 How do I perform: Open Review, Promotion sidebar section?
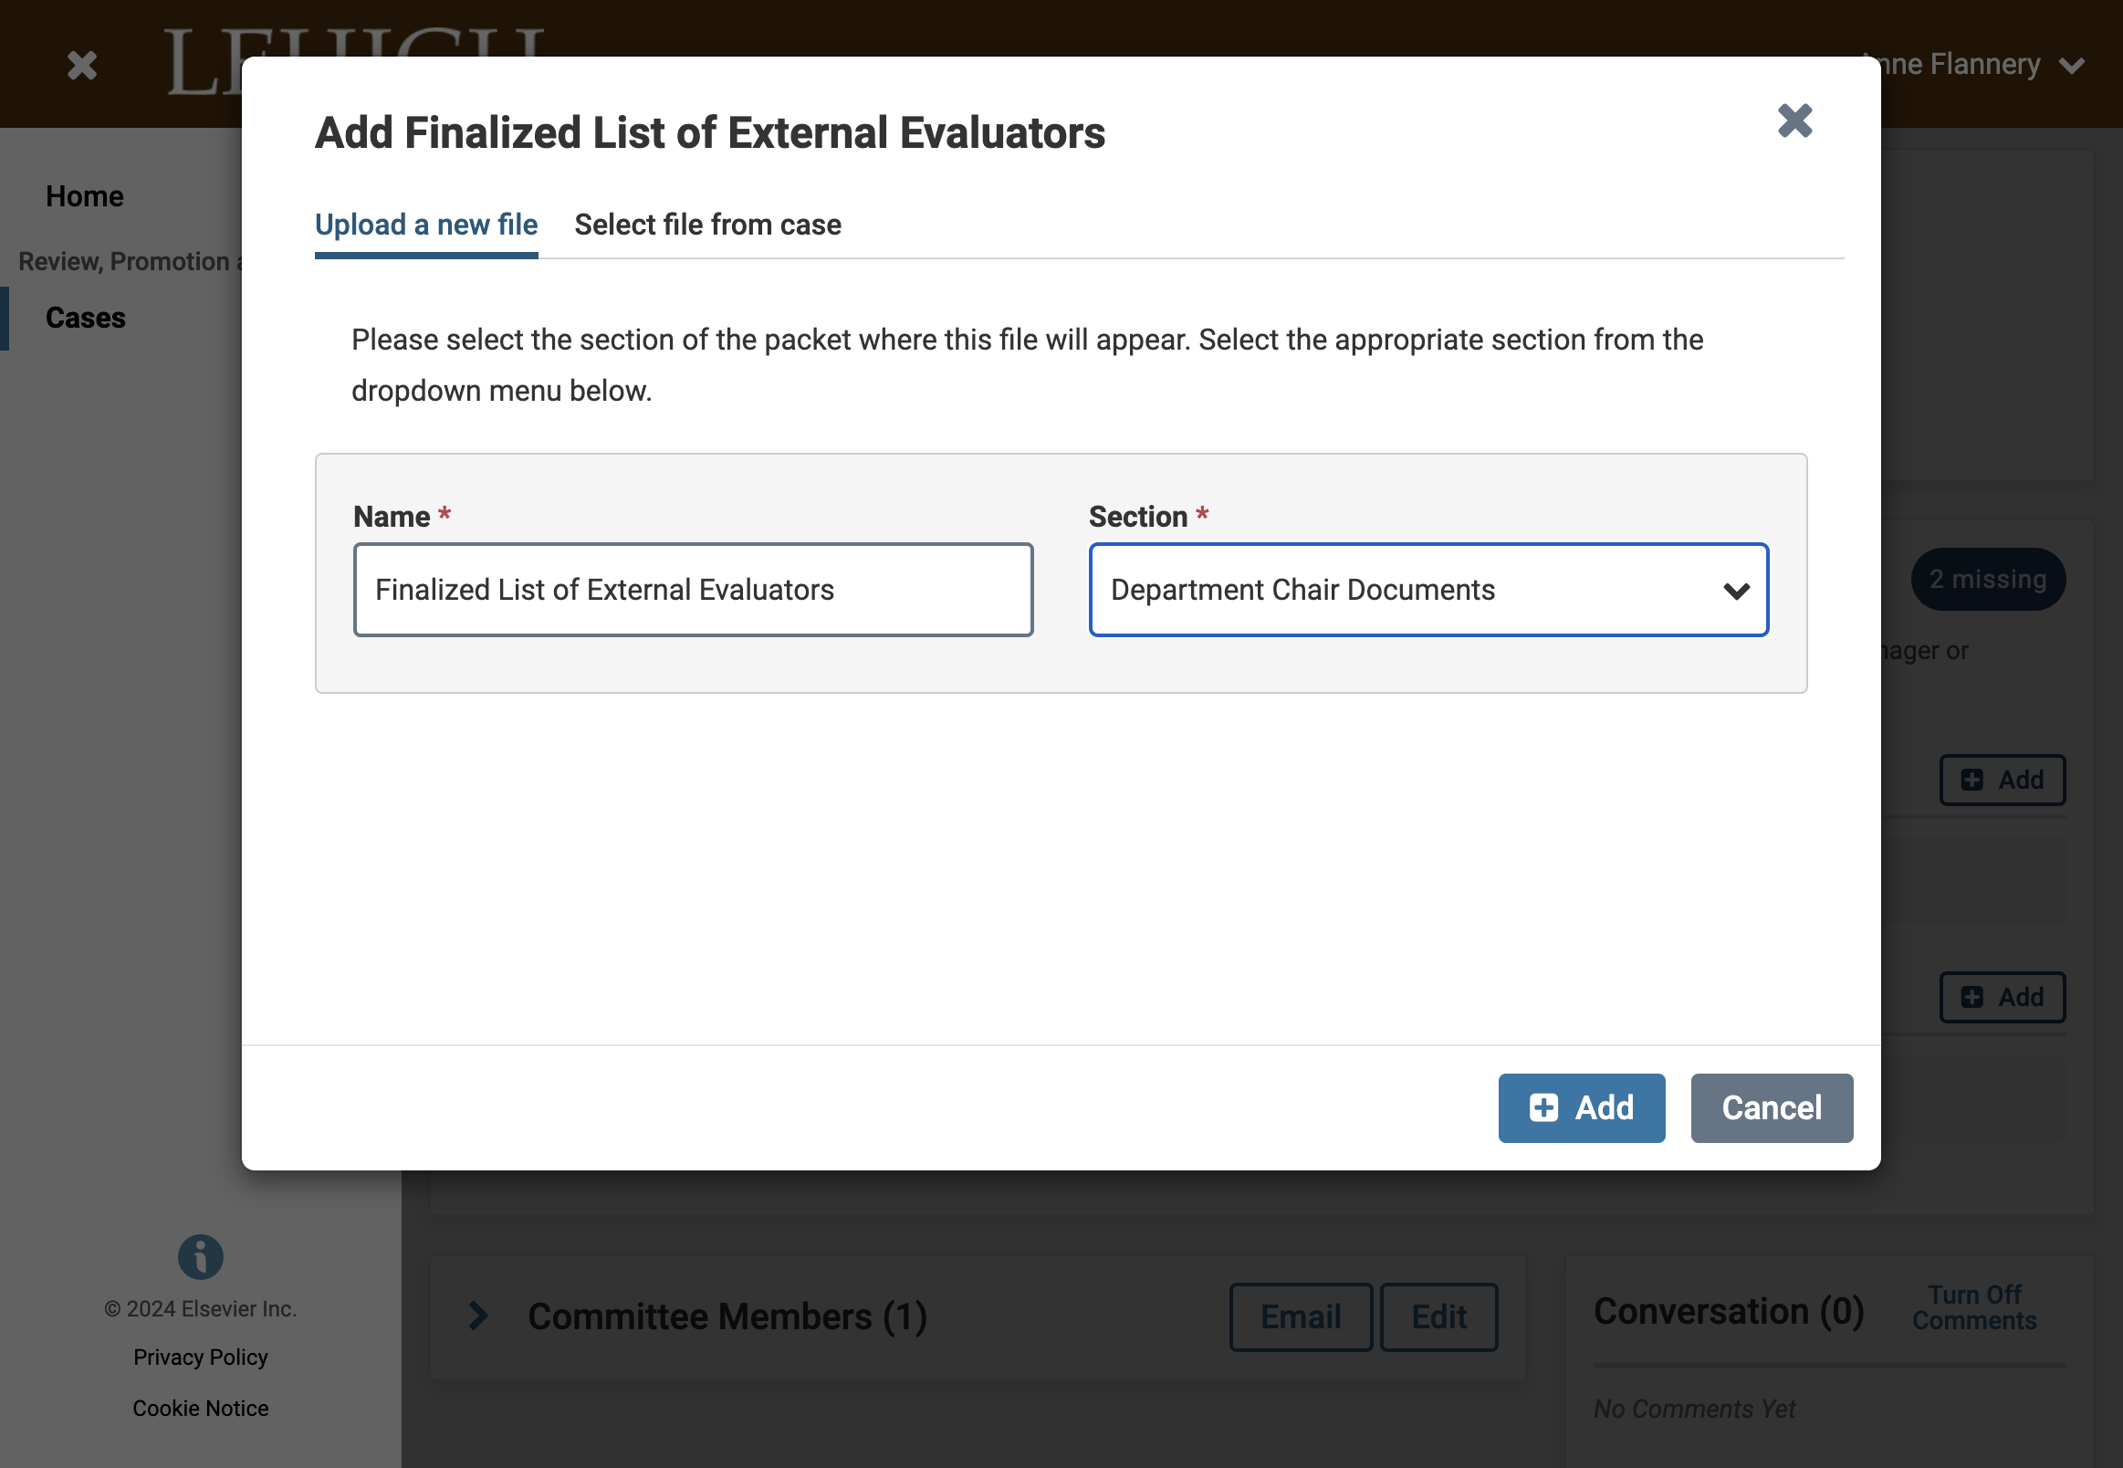130,261
